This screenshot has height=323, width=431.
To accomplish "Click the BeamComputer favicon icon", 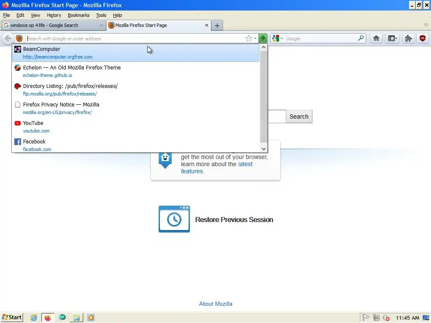I will pyautogui.click(x=18, y=49).
